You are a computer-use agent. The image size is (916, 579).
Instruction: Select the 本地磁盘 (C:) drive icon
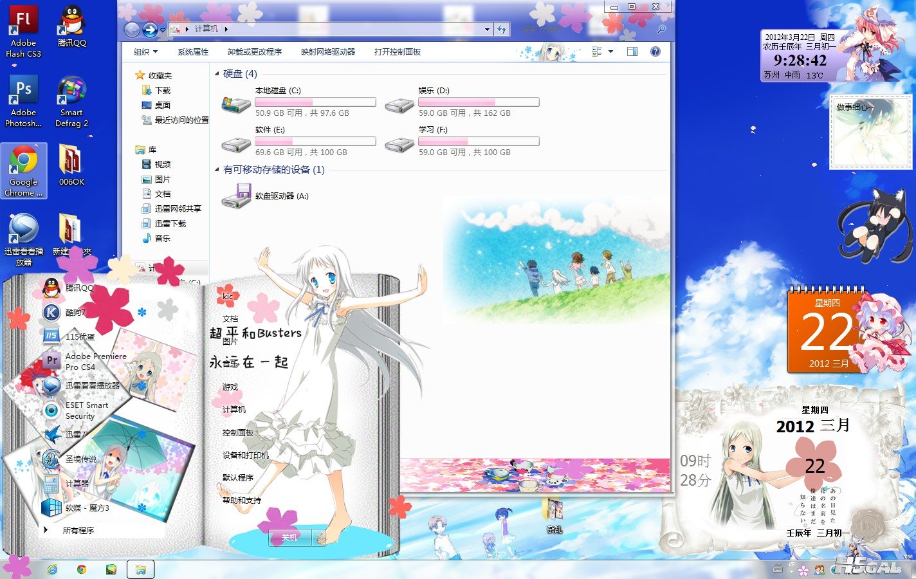point(235,103)
